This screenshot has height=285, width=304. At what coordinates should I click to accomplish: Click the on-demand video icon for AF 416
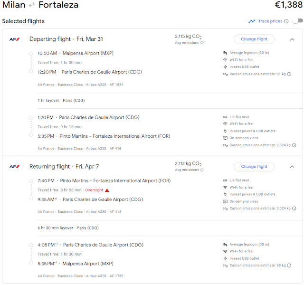click(x=225, y=138)
